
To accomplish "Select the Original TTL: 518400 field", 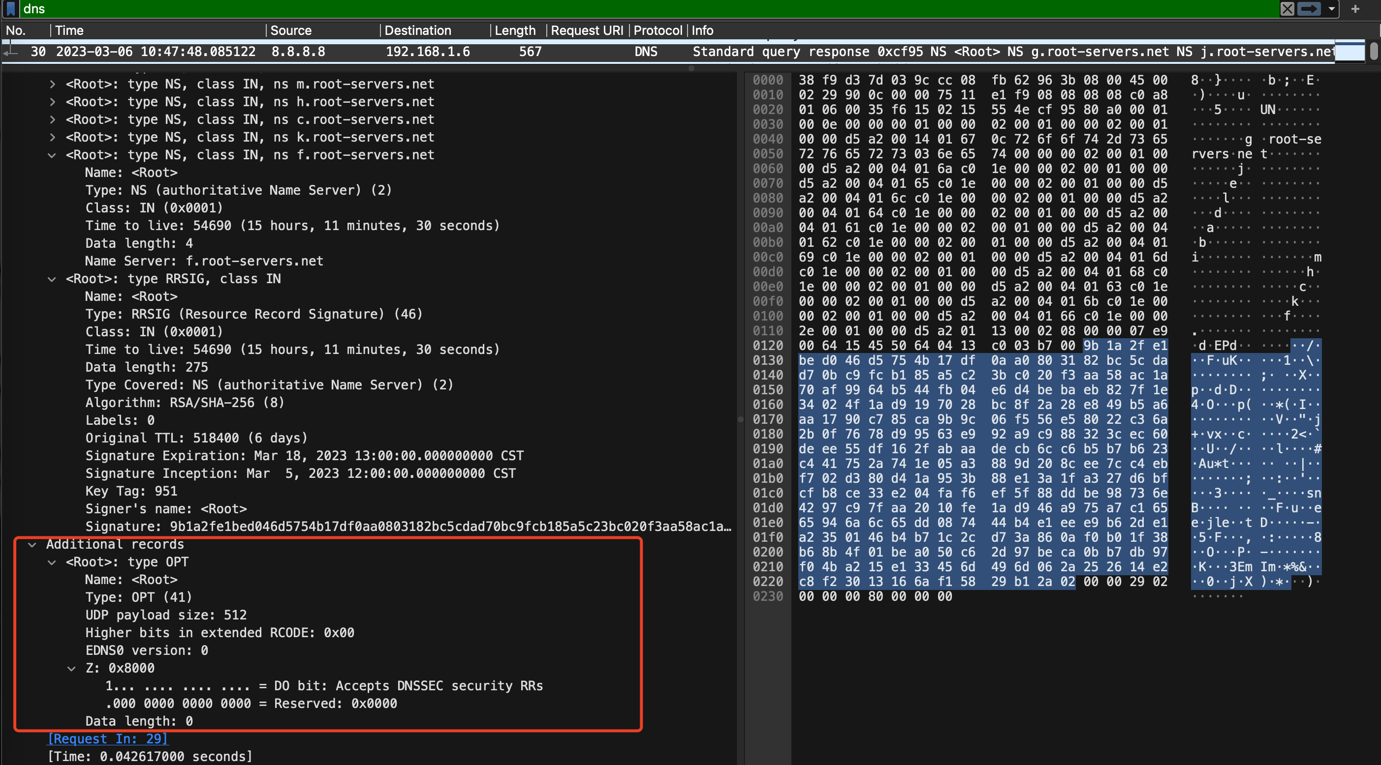I will [197, 438].
